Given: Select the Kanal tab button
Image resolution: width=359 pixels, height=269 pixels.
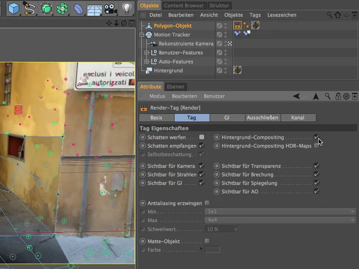Looking at the screenshot, I should pyautogui.click(x=298, y=117).
